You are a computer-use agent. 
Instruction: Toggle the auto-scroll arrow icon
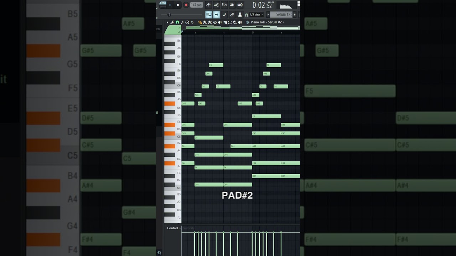[217, 15]
